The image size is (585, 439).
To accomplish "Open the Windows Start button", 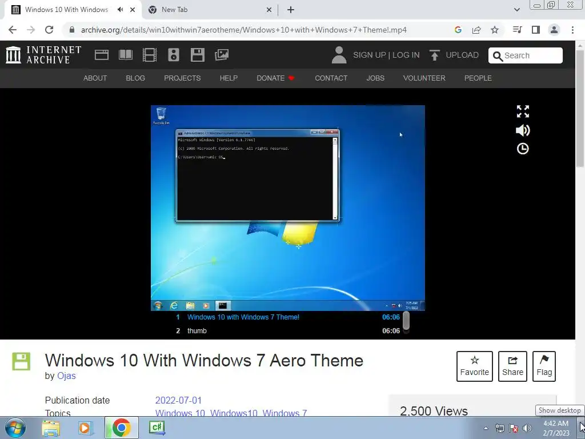I will point(15,428).
